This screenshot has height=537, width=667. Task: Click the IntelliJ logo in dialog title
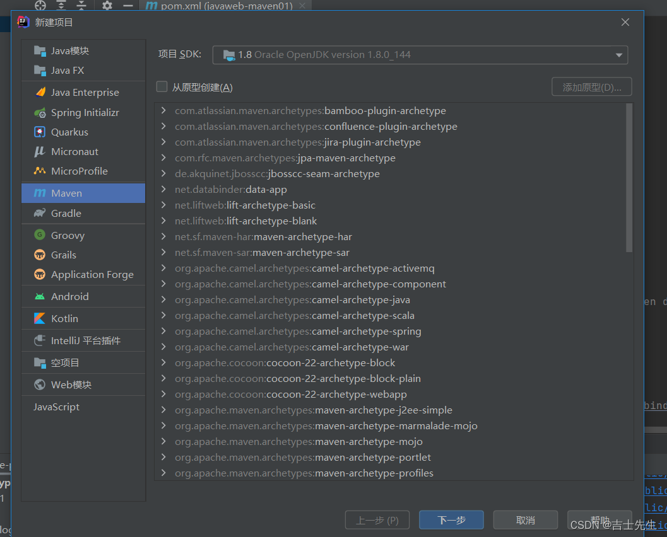(23, 21)
